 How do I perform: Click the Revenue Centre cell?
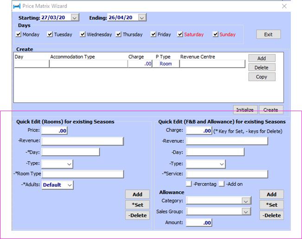(212, 63)
